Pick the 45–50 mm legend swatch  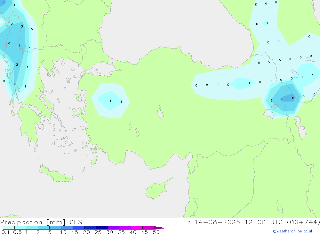click(148, 228)
